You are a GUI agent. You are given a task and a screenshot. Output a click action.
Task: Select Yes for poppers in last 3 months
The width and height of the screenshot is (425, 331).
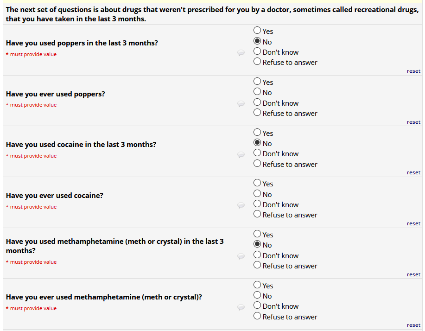tap(257, 31)
